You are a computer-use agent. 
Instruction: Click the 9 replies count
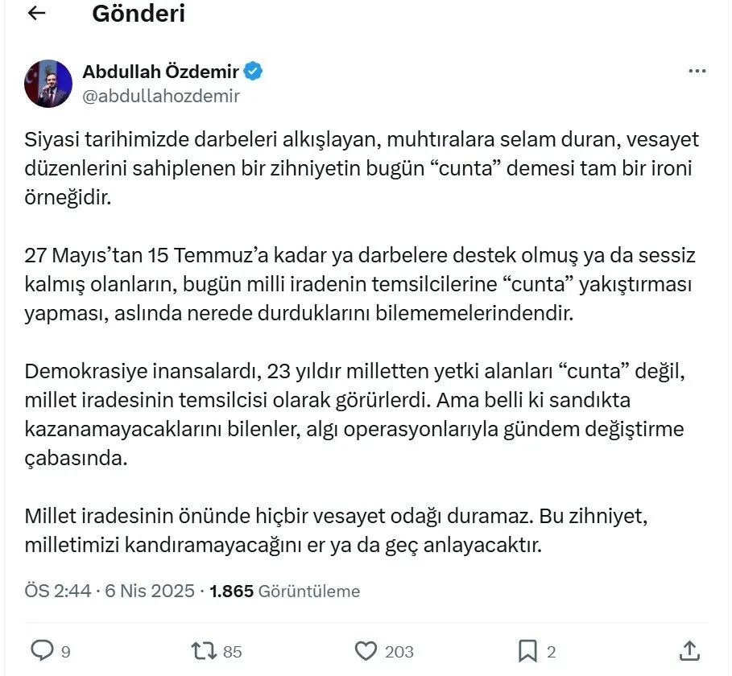pyautogui.click(x=67, y=651)
